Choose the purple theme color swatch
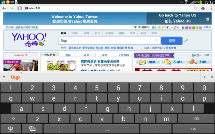This screenshot has height=134, width=215. coord(186,27)
